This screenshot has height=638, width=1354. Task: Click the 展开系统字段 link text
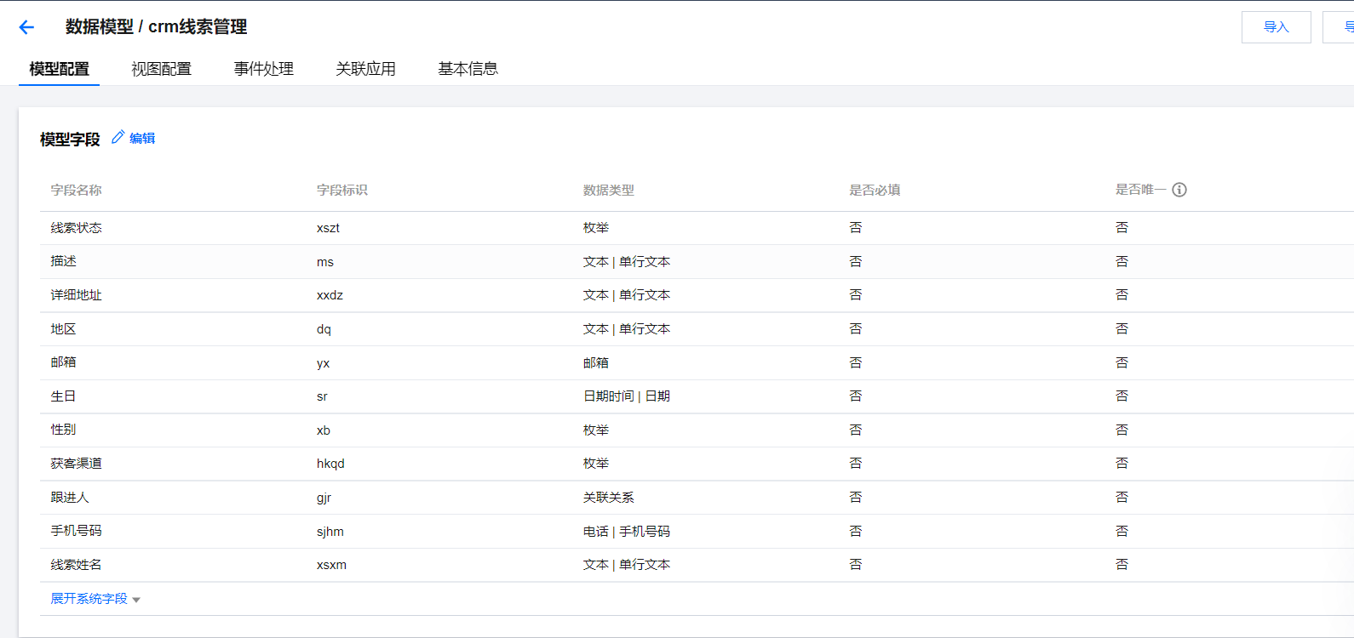[89, 599]
